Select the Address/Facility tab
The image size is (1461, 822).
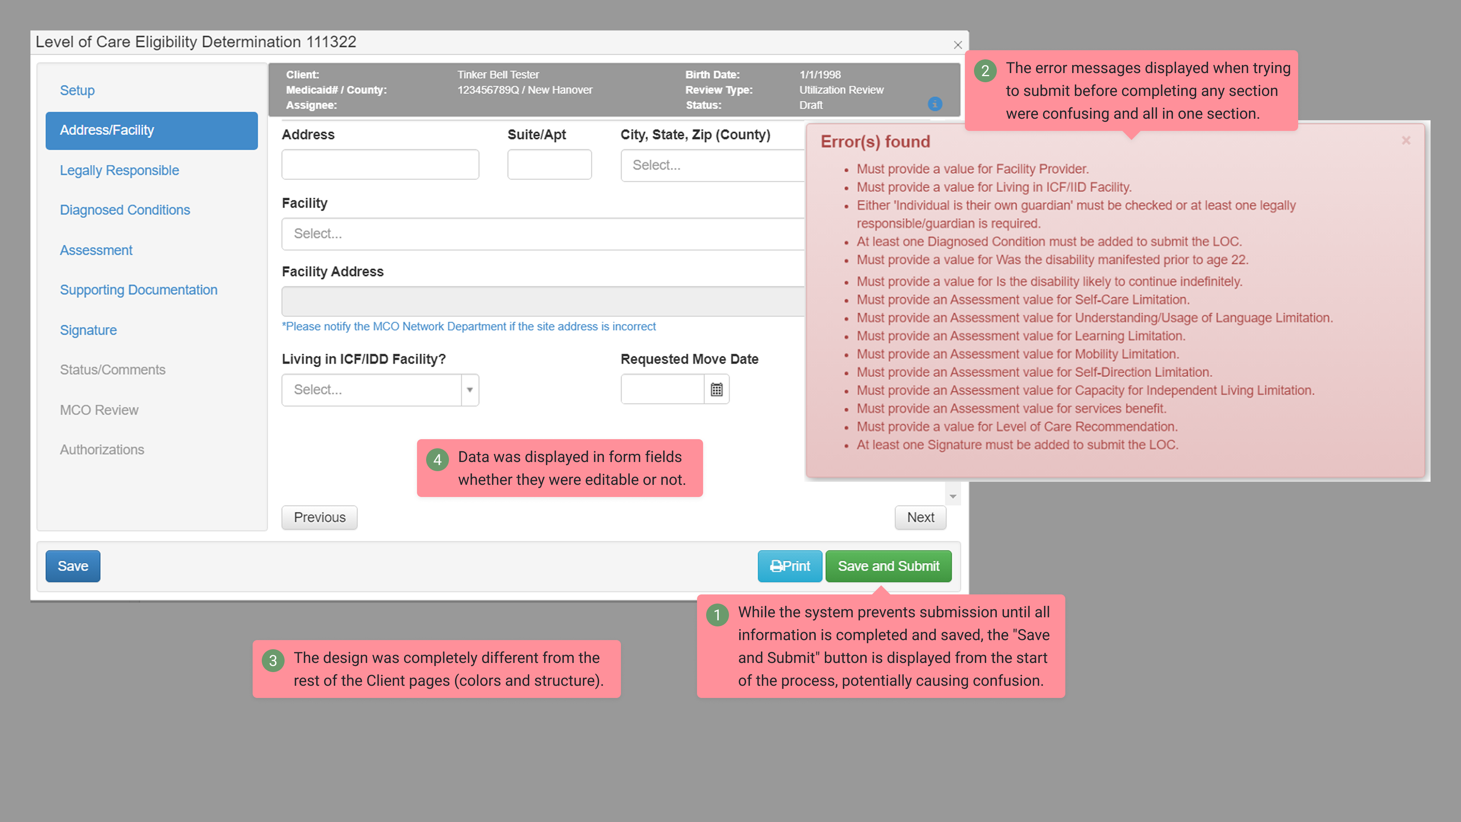151,131
